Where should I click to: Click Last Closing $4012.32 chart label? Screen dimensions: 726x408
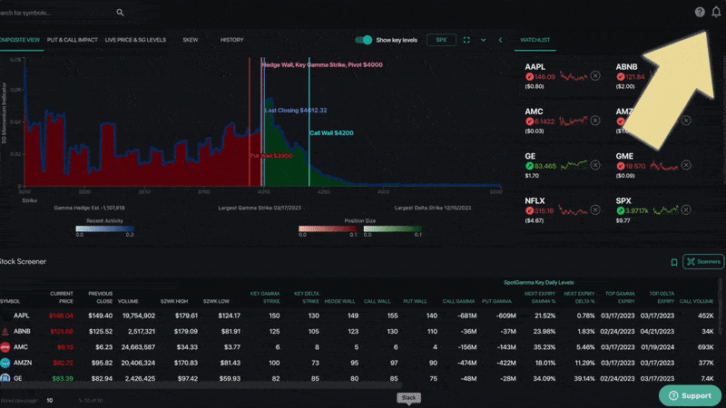pyautogui.click(x=296, y=111)
